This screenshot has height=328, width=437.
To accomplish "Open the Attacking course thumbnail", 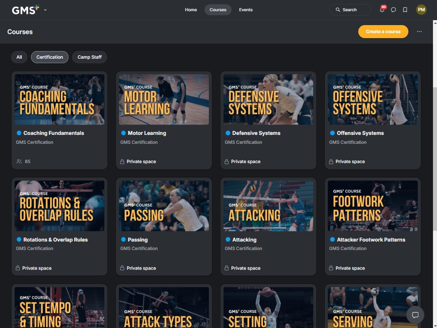I will click(x=268, y=206).
